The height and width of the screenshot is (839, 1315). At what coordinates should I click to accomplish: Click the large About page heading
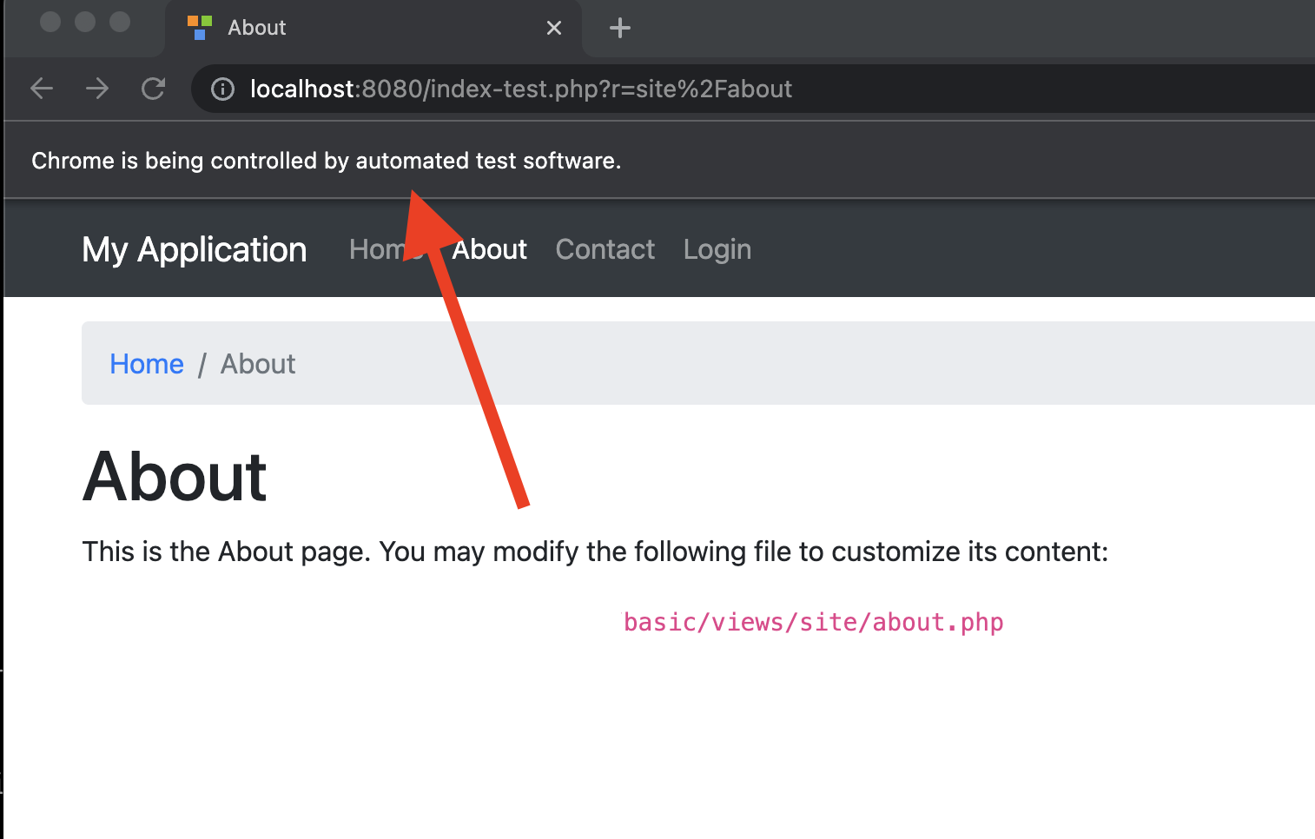(175, 477)
